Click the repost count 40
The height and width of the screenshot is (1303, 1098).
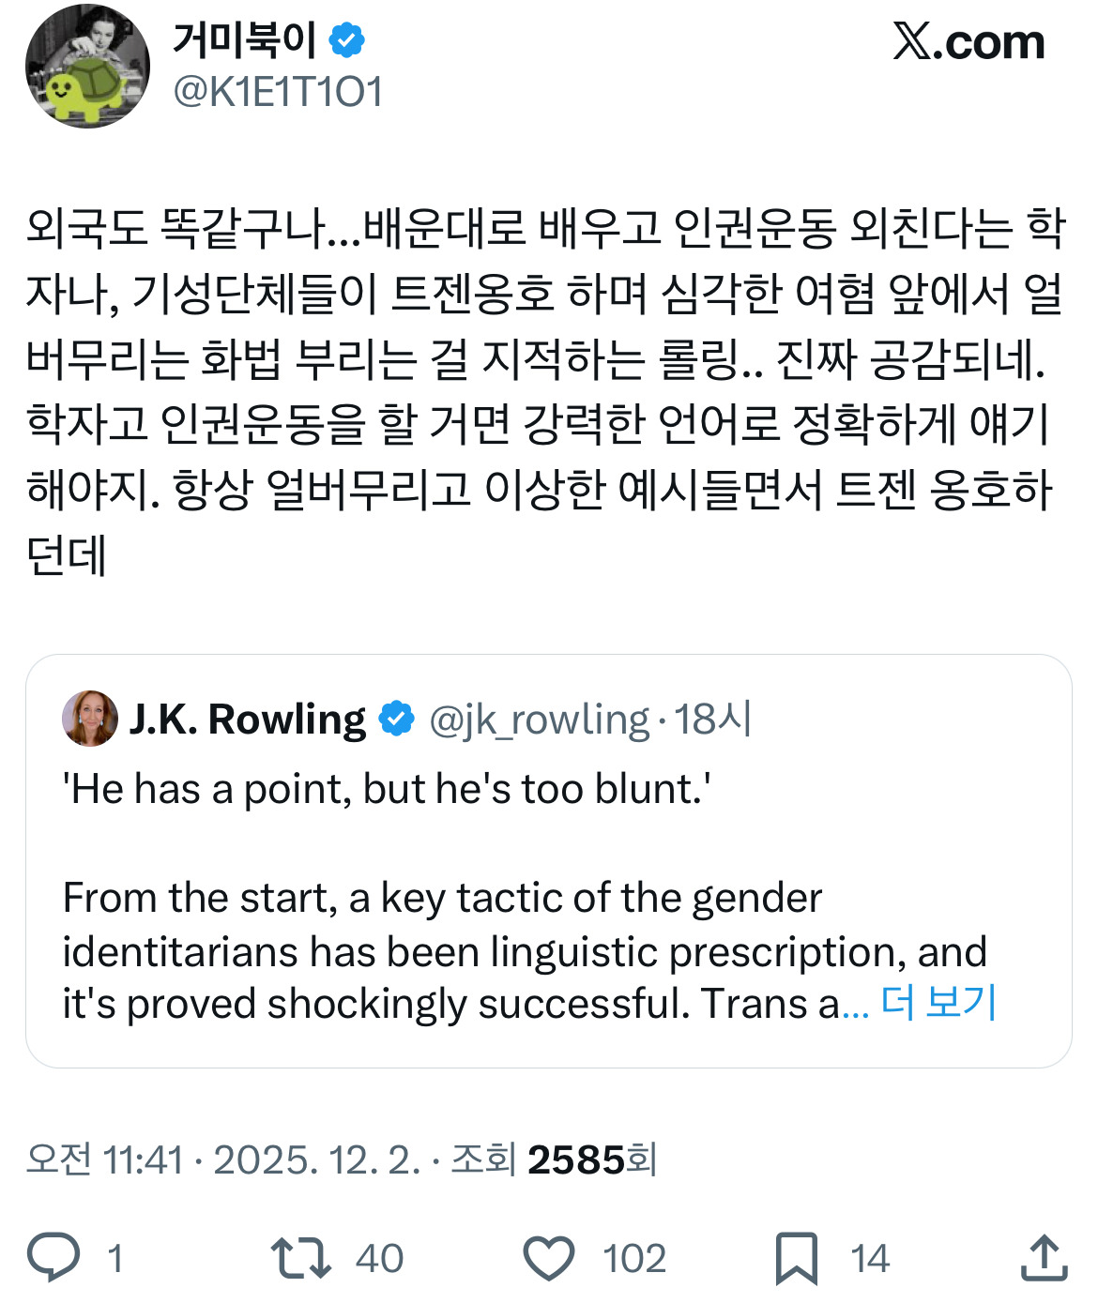click(x=379, y=1258)
